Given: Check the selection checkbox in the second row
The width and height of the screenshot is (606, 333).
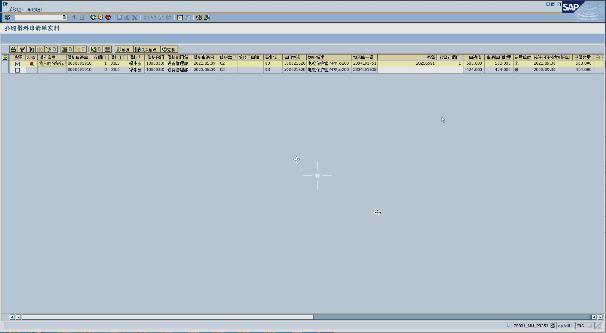Looking at the screenshot, I should pos(18,70).
